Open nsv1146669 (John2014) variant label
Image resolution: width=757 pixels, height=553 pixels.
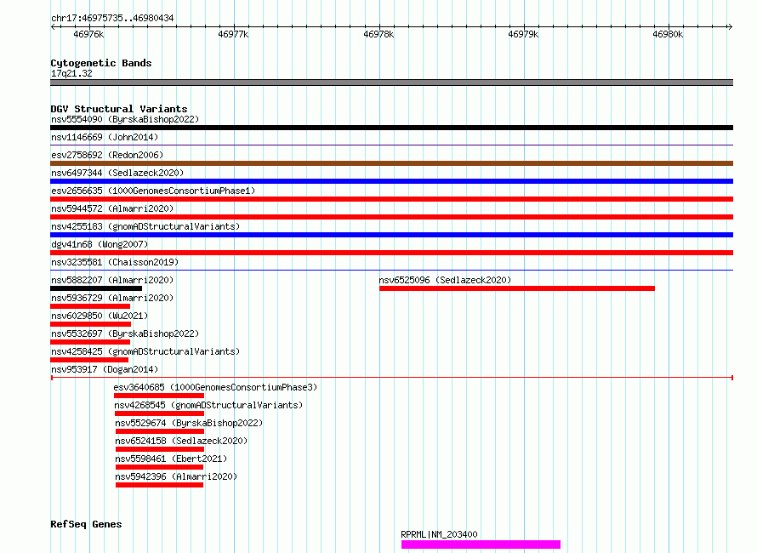[105, 137]
